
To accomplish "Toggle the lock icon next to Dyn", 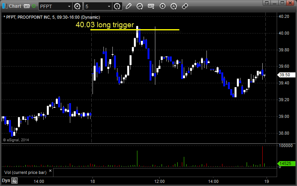I will point(14,181).
